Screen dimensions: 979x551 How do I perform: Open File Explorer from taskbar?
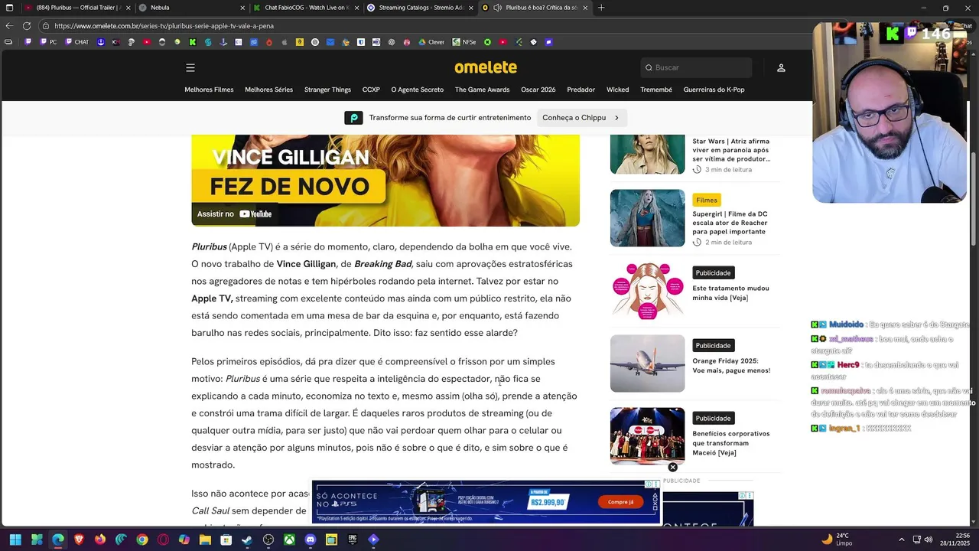coord(205,540)
